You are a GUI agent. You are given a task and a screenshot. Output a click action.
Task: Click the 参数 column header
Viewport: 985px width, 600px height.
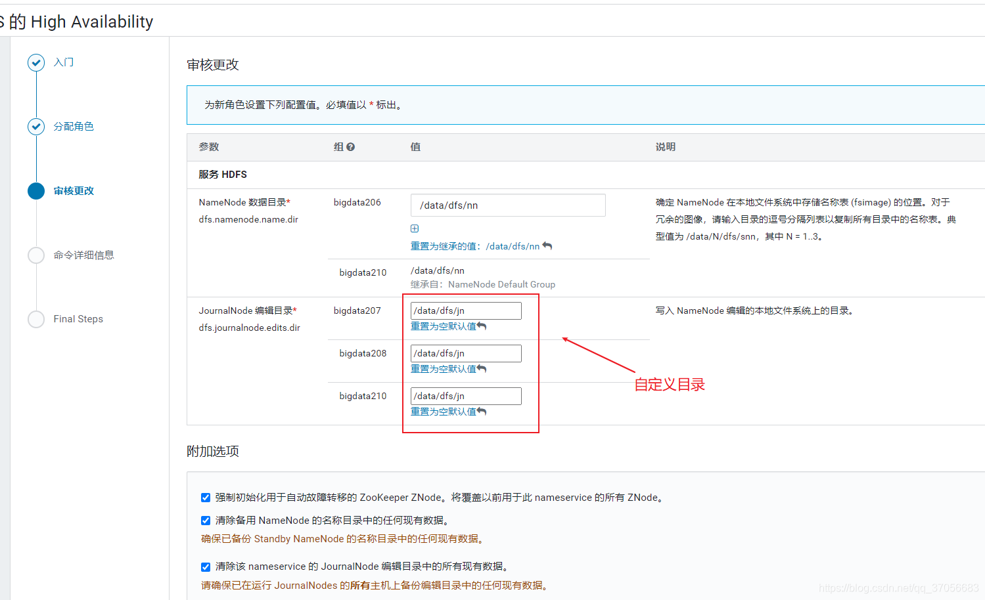(209, 147)
